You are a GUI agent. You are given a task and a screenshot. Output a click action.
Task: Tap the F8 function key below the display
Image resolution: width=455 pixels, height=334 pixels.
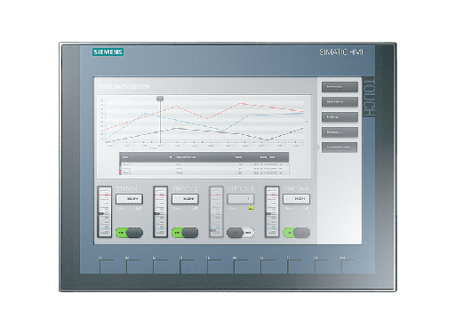295,266
